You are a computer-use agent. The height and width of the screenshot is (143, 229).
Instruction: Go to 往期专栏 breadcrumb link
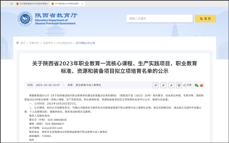48,43
